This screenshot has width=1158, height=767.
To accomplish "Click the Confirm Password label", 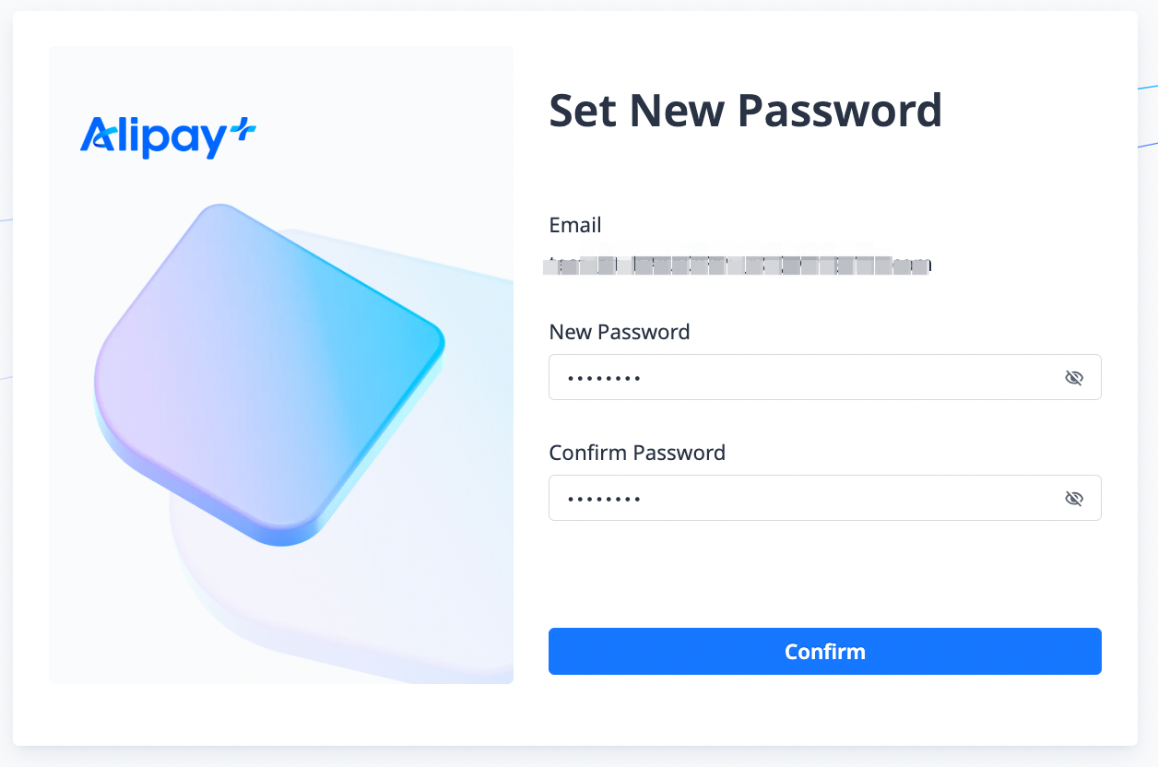I will click(x=636, y=453).
